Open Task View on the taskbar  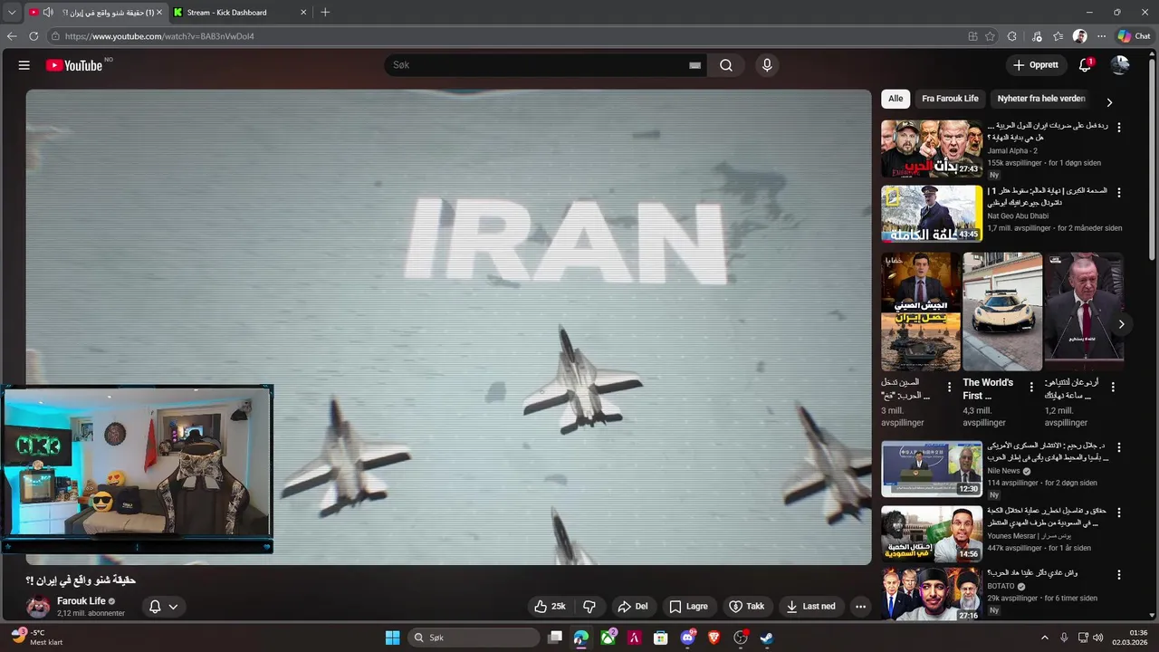[555, 638]
